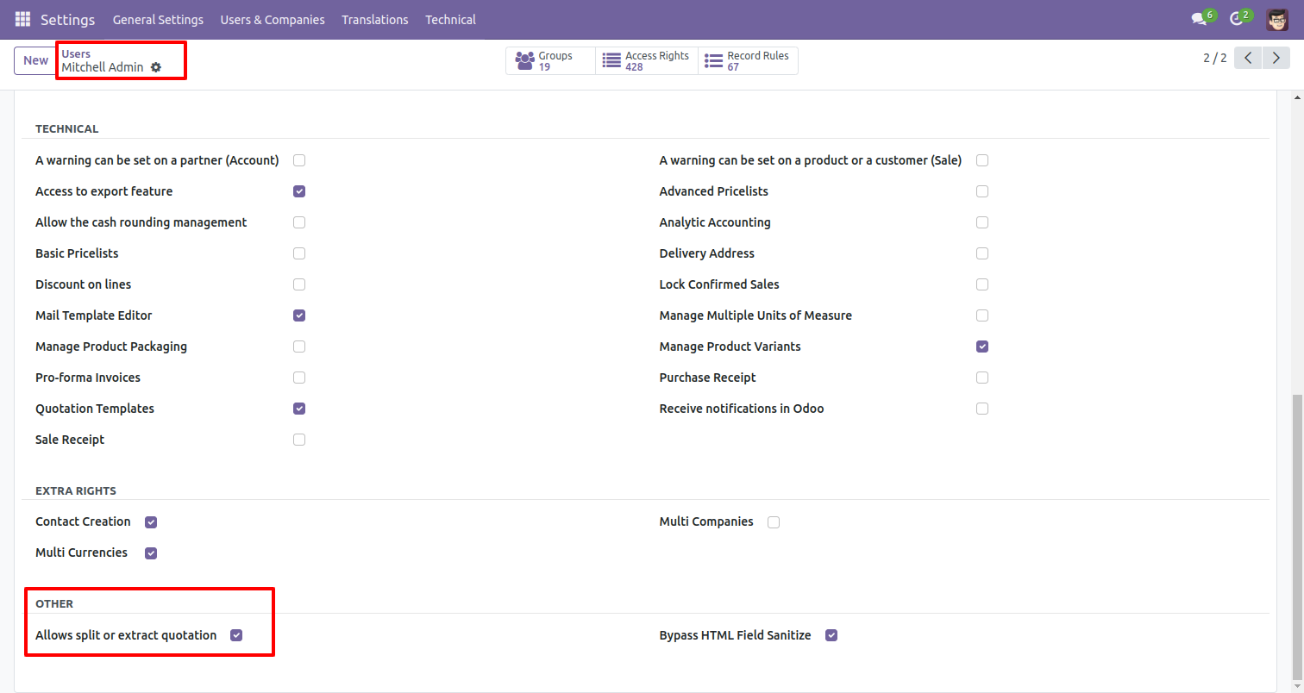Go to next record arrow

click(x=1276, y=58)
